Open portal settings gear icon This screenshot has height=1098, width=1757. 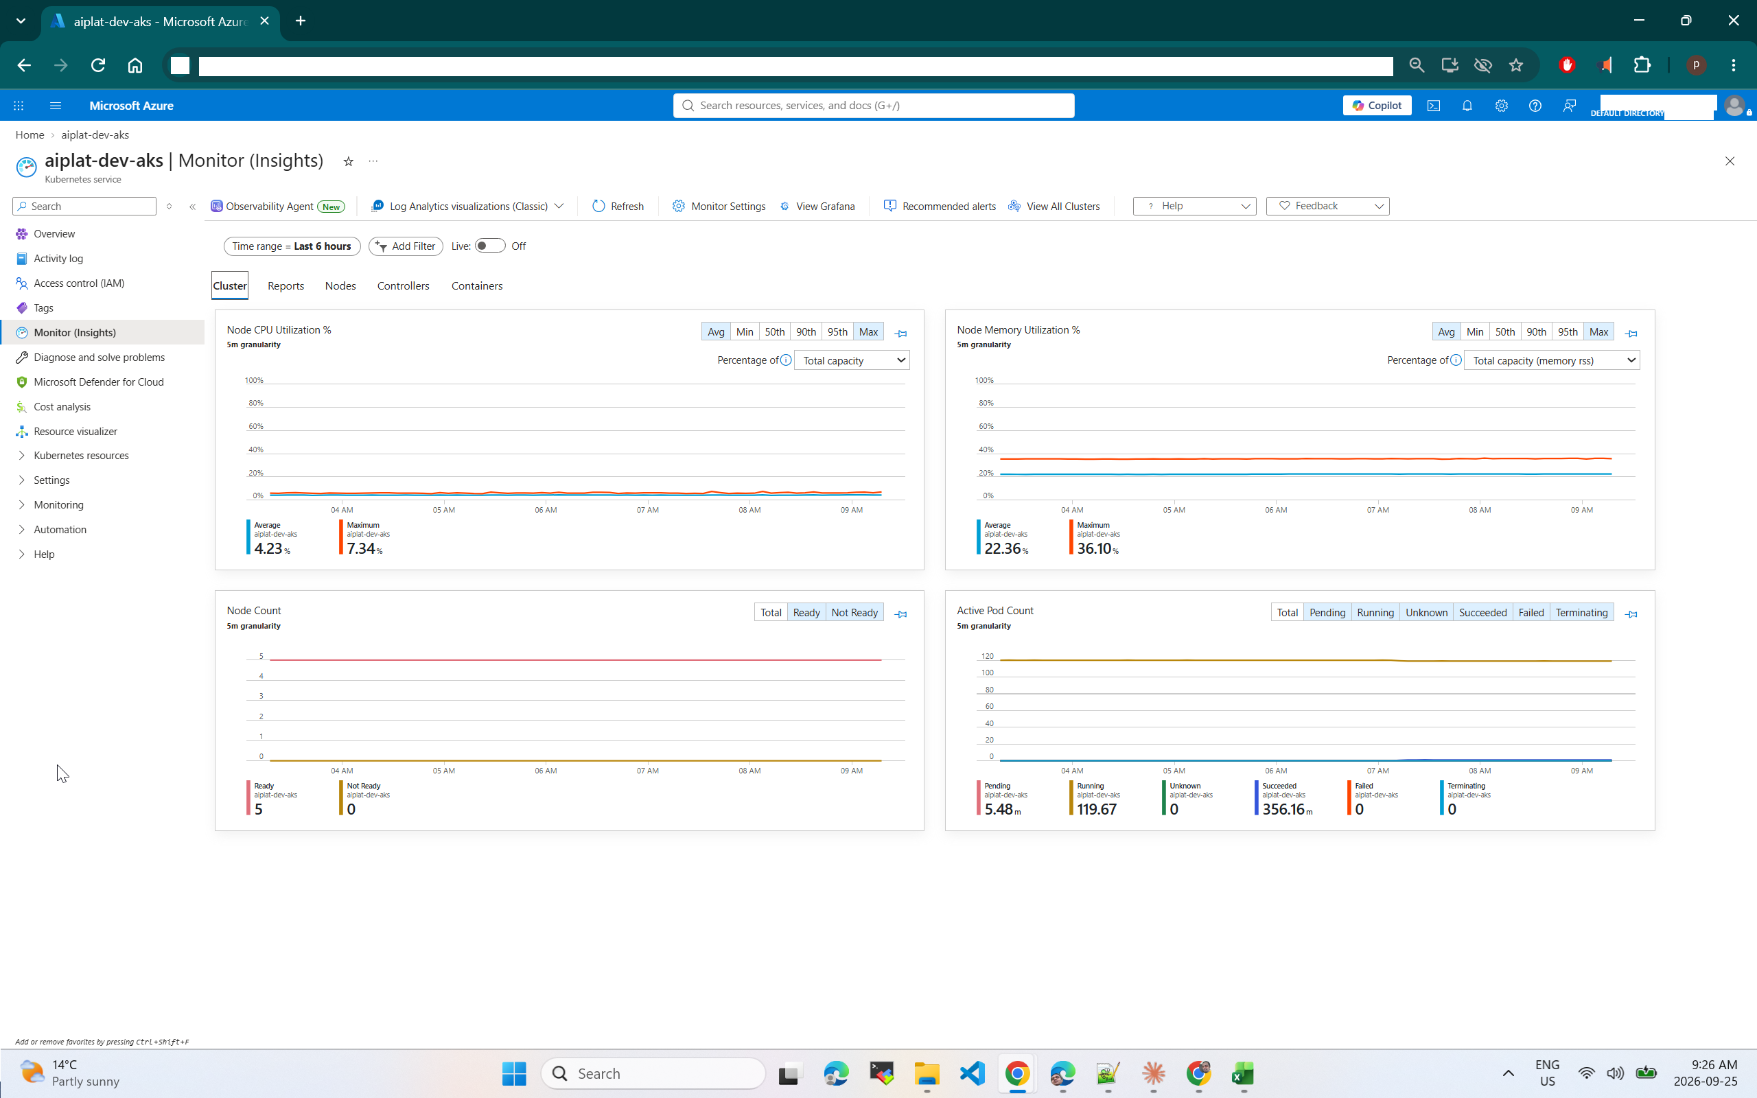[1501, 105]
